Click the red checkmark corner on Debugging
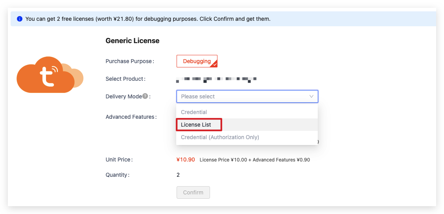 click(x=215, y=64)
